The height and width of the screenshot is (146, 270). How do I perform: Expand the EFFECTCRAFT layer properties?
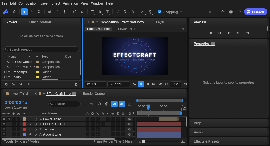pyautogui.click(x=36, y=124)
